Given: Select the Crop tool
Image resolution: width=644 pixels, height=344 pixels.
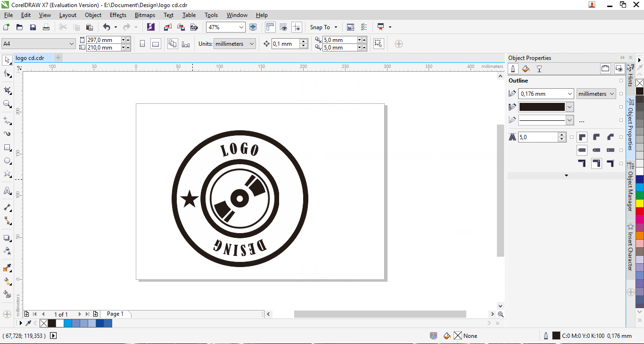Looking at the screenshot, I should click(7, 90).
